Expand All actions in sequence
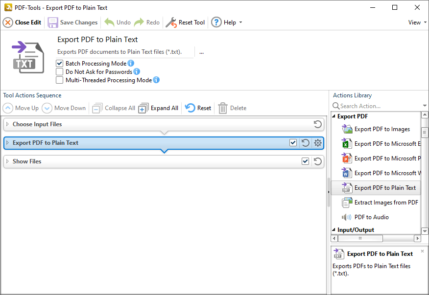429x295 pixels. tap(158, 108)
